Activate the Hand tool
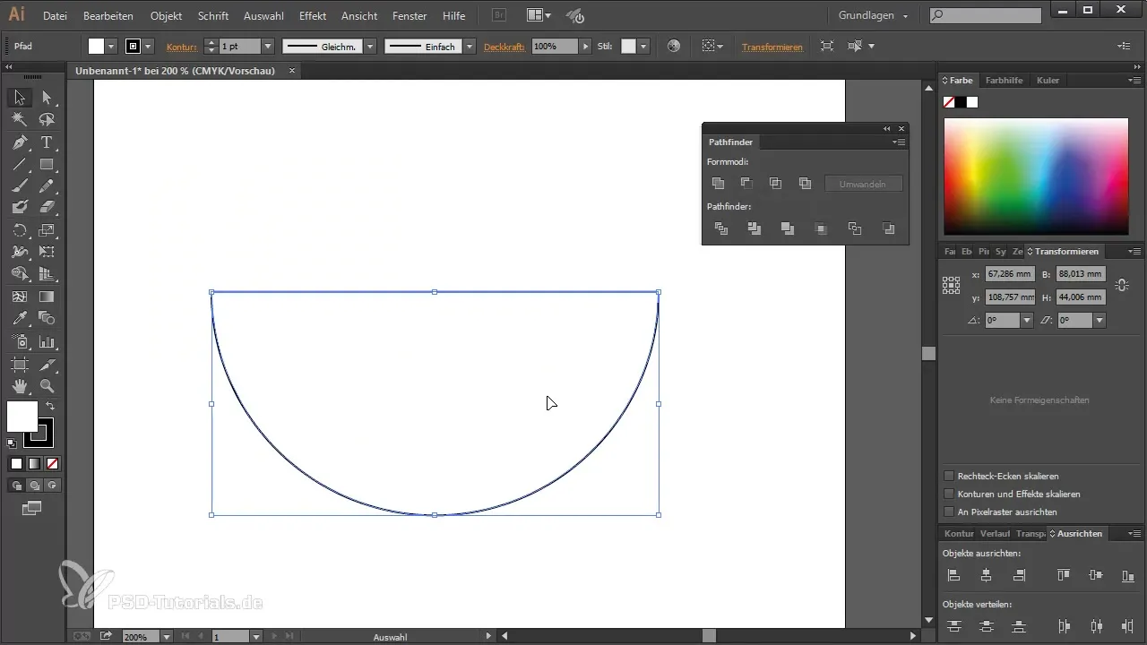 pos(20,386)
